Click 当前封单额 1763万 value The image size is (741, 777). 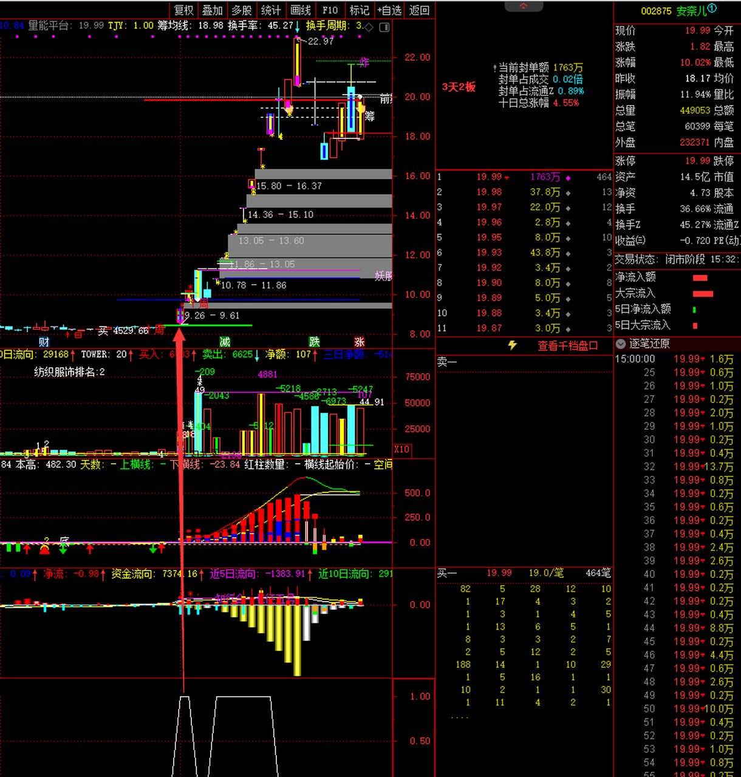[568, 67]
